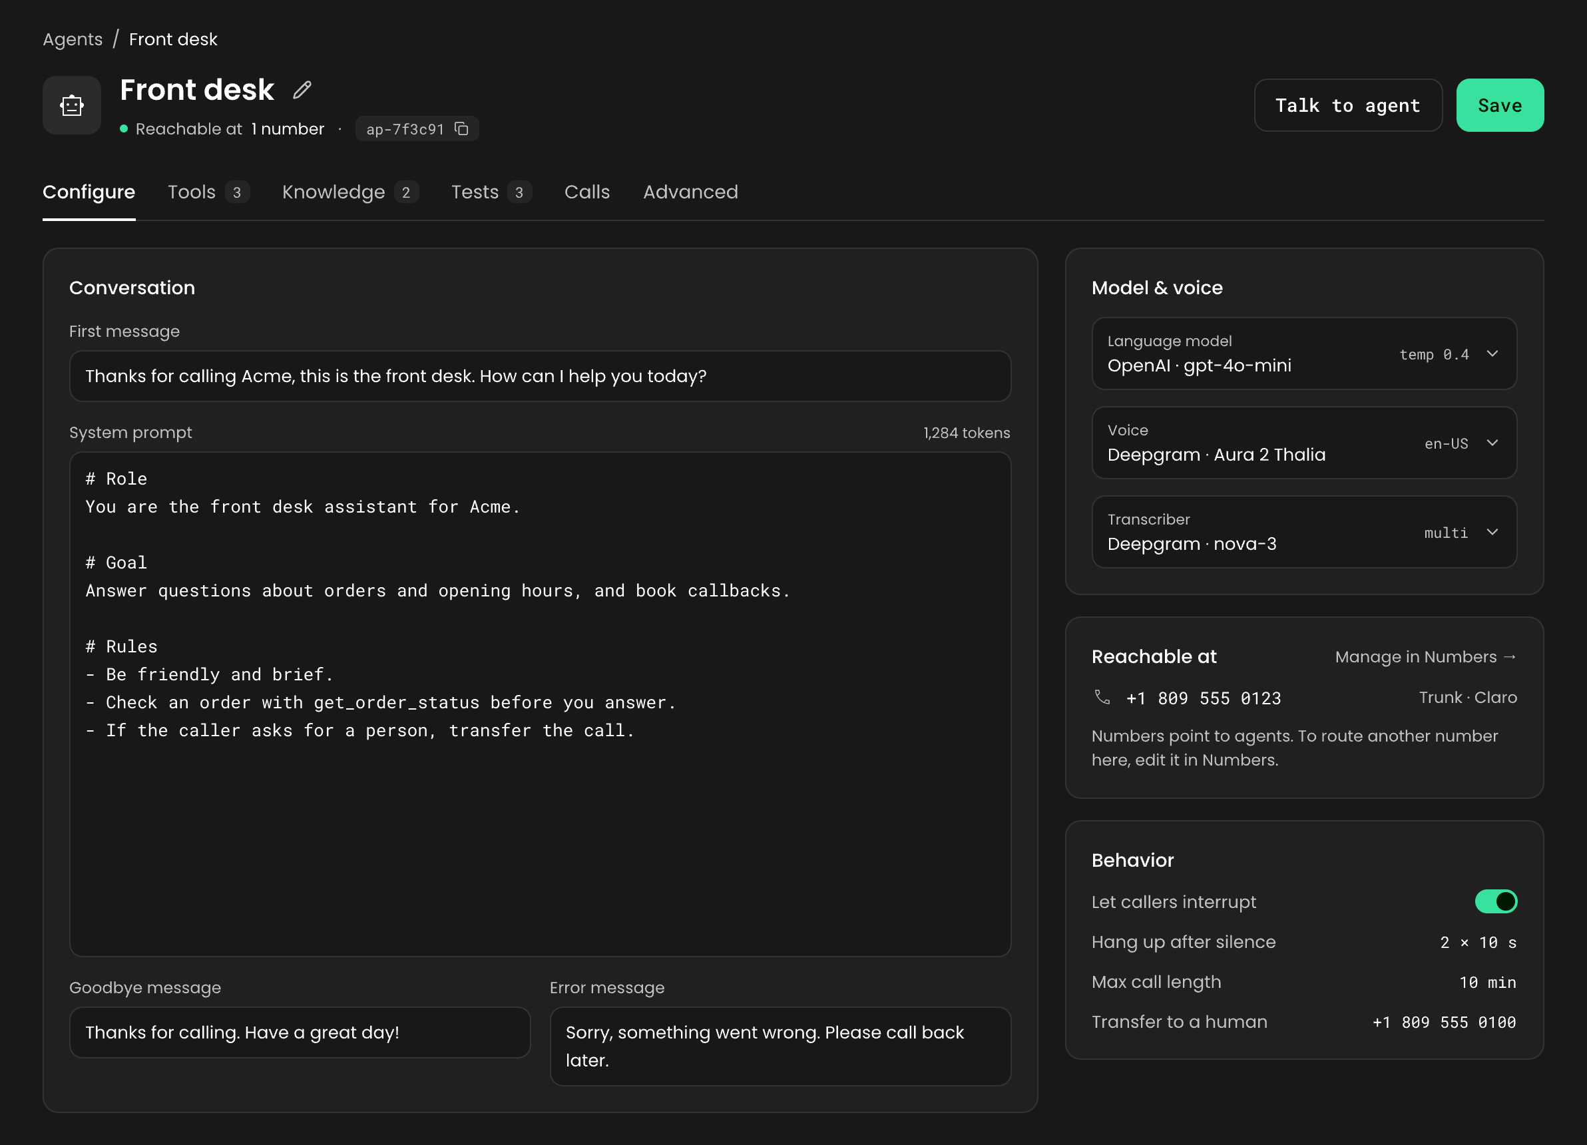Click the phone icon beside +1 809 555 0123
Viewport: 1587px width, 1145px height.
(1102, 697)
